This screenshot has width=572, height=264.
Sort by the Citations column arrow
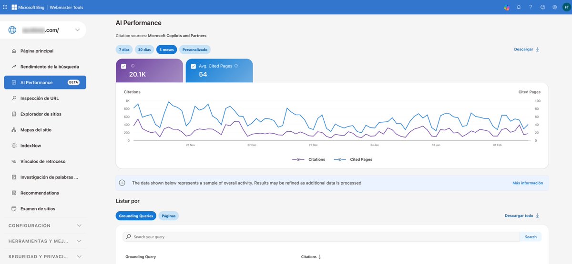tap(319, 257)
